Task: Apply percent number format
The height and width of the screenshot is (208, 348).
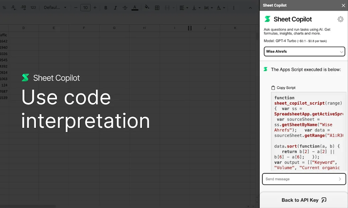Action: [4, 7]
